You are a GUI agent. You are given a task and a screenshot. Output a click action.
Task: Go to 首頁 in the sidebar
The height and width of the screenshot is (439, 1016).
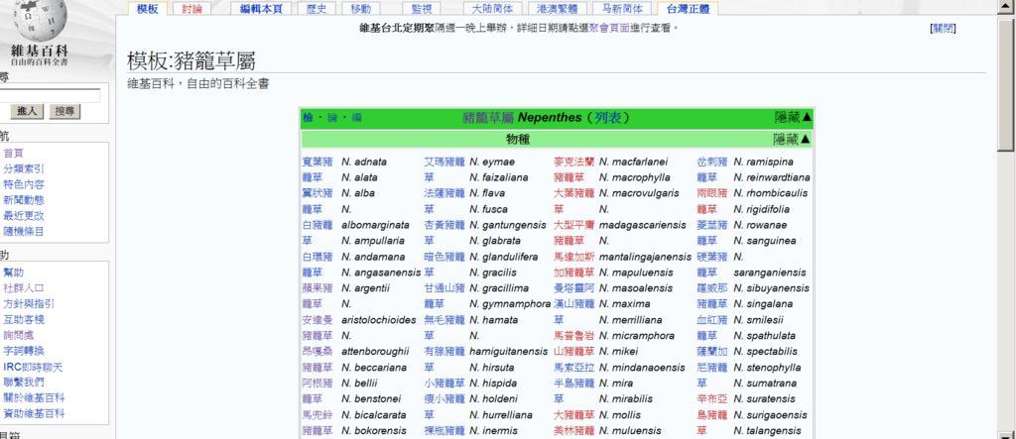click(14, 154)
